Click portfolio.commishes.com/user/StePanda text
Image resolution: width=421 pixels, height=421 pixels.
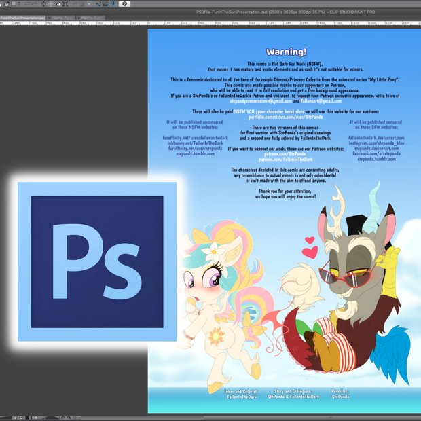click(x=285, y=117)
